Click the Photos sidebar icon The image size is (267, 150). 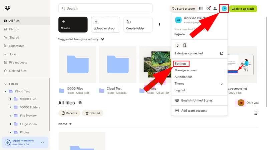(x=5, y=29)
